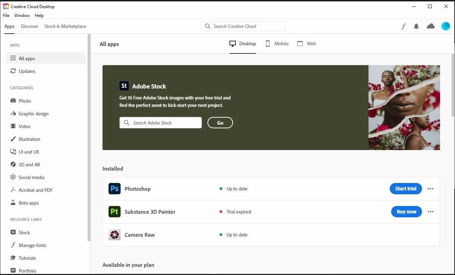
Task: Click the Camera Raw app name
Action: [140, 235]
